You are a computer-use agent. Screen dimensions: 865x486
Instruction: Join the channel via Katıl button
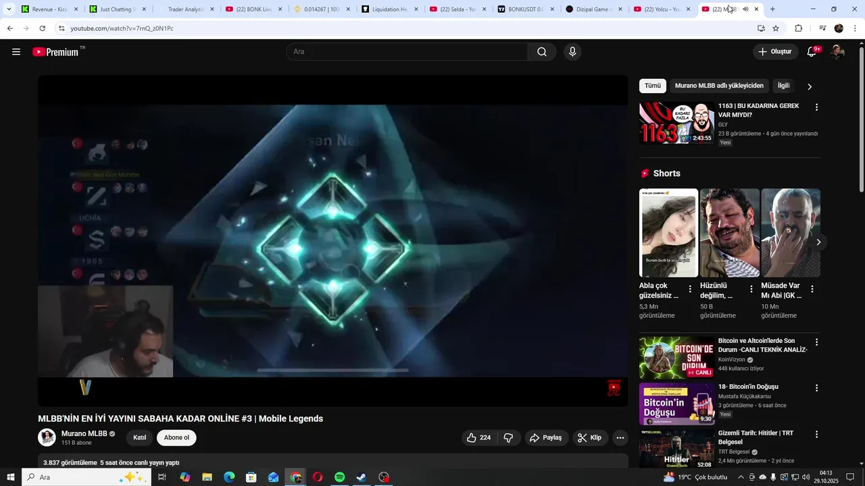(140, 437)
